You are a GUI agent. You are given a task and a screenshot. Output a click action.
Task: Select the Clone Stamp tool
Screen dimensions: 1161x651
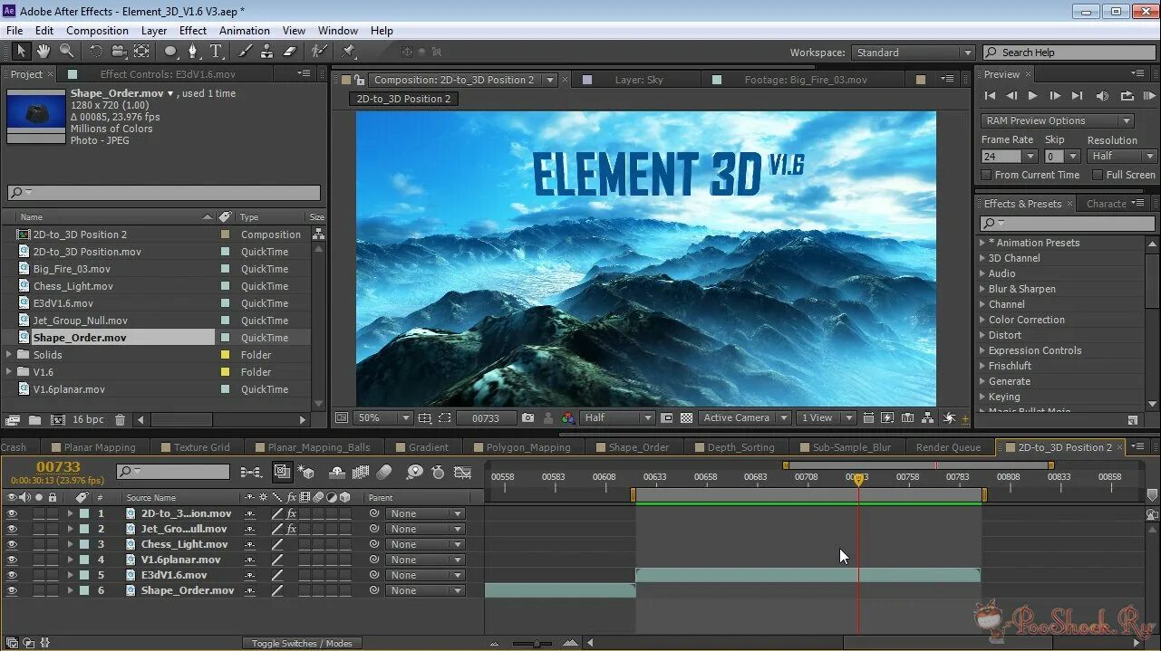click(267, 52)
